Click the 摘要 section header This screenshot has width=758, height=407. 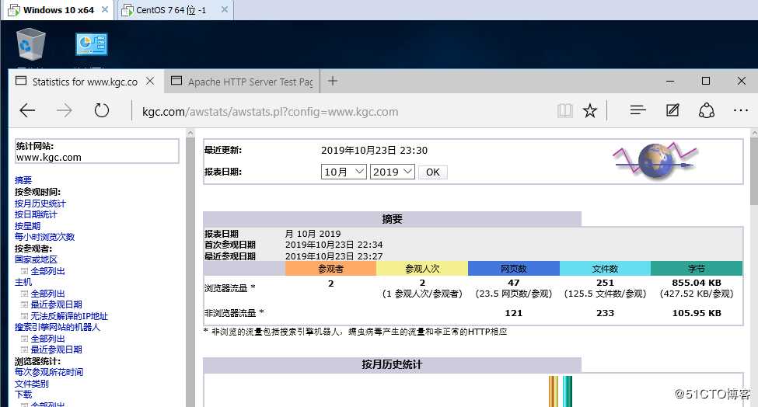click(x=392, y=219)
